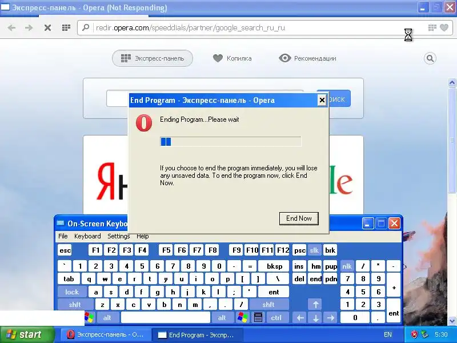Screen dimensions: 457x343
Task: Click the psc key on On-Screen Keyboard
Action: 299,250
